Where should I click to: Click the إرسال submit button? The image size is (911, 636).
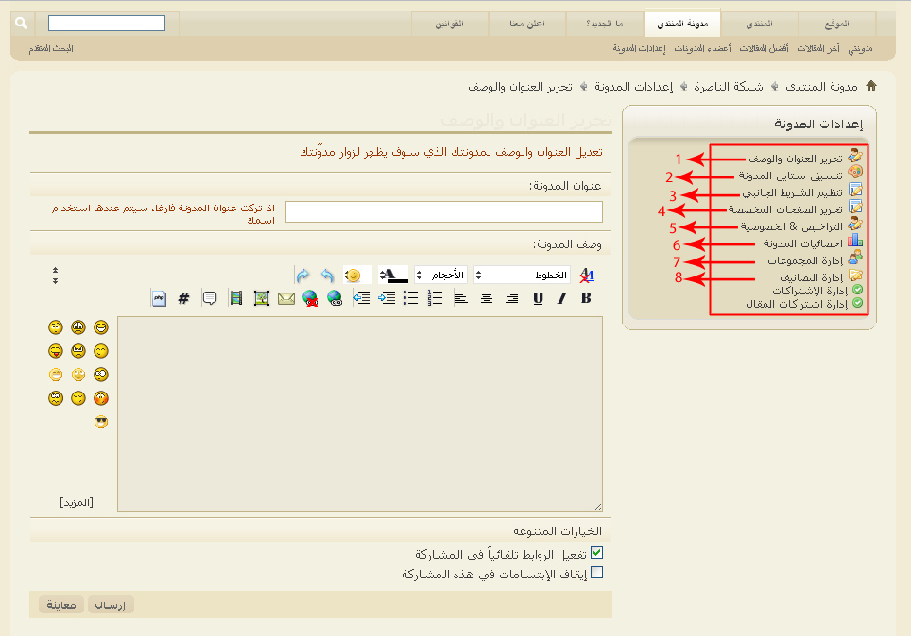[x=111, y=605]
